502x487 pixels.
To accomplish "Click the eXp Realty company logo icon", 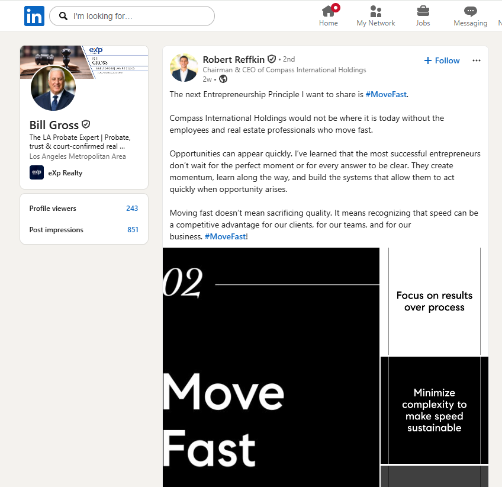I will coord(37,172).
